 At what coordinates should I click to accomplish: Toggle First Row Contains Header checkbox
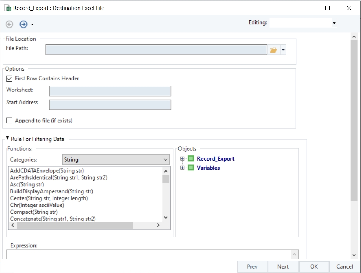click(x=10, y=78)
